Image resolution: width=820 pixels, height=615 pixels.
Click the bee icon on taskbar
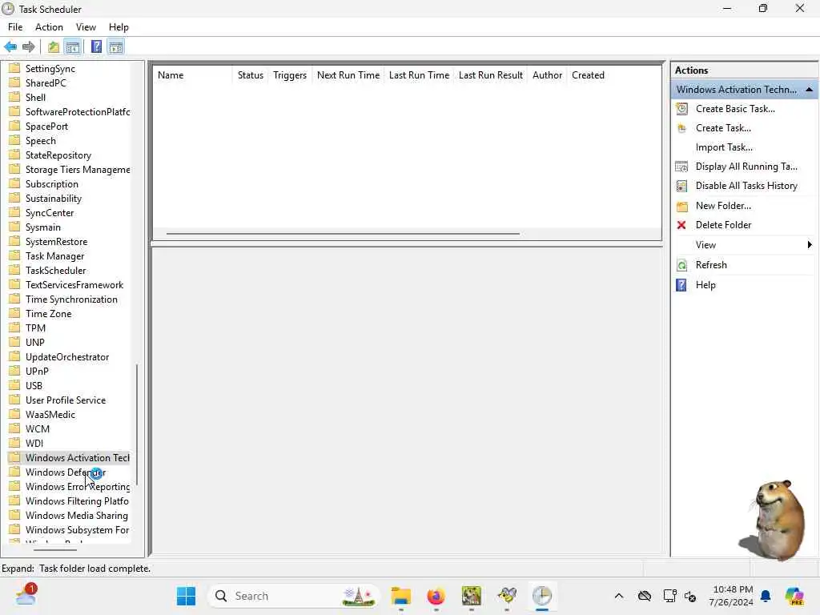(x=507, y=596)
